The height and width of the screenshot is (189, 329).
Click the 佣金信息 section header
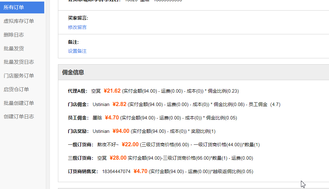click(x=72, y=72)
